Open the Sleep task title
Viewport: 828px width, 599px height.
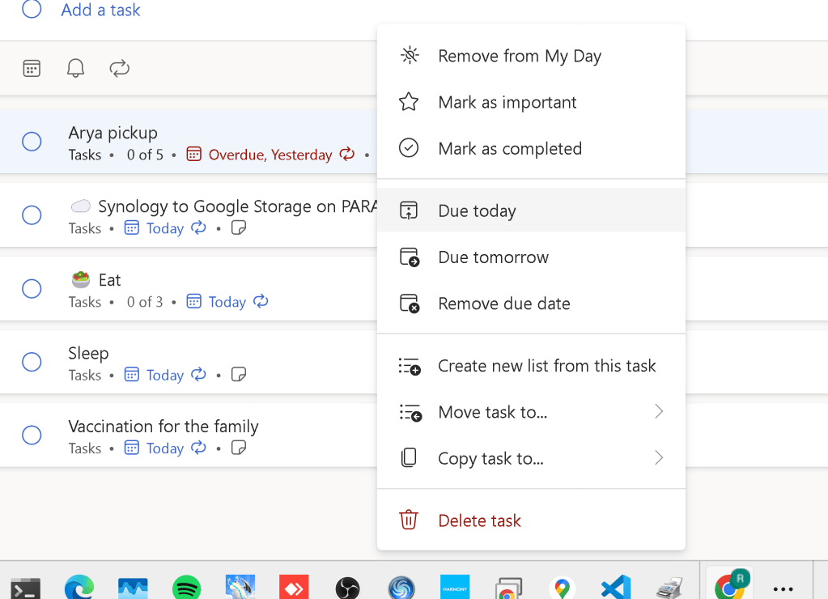point(88,354)
